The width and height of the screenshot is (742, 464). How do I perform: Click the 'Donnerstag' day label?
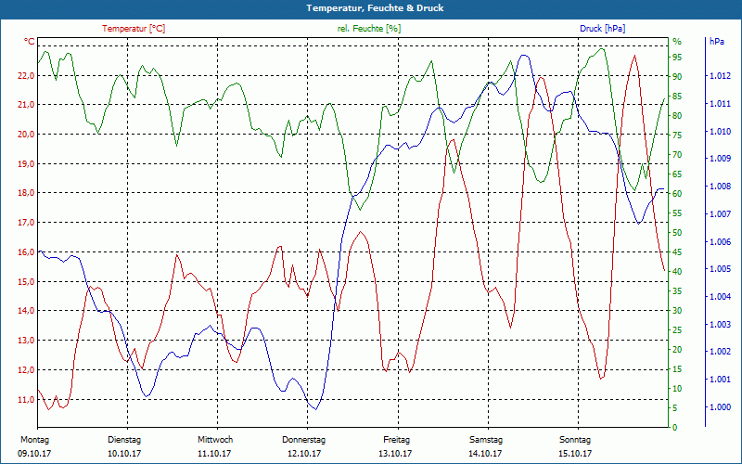pyautogui.click(x=304, y=440)
